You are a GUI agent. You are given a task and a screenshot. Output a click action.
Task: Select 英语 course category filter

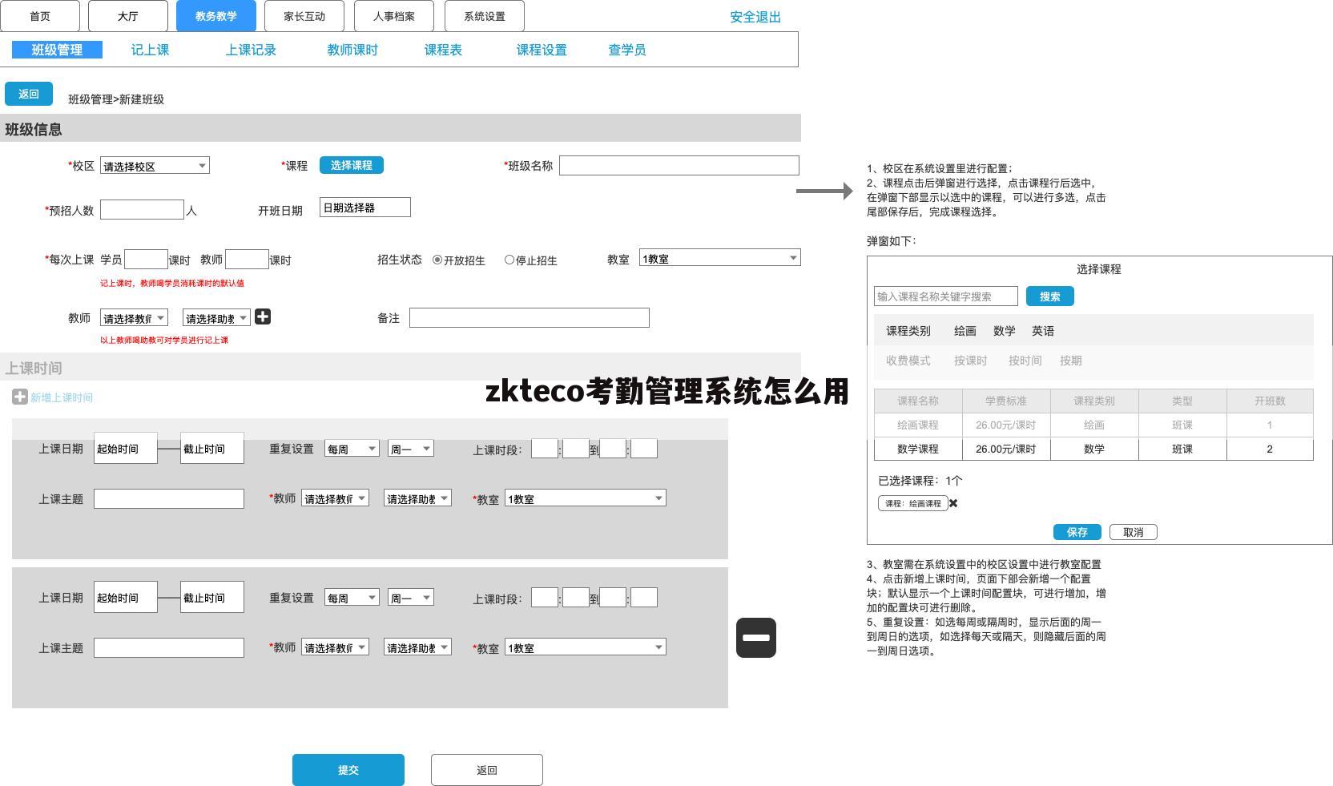[1043, 331]
